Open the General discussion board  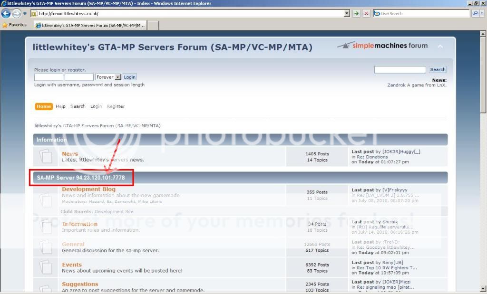[73, 244]
